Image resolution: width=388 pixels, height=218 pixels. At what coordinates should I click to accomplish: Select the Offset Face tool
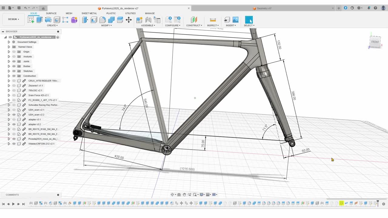pos(120,20)
